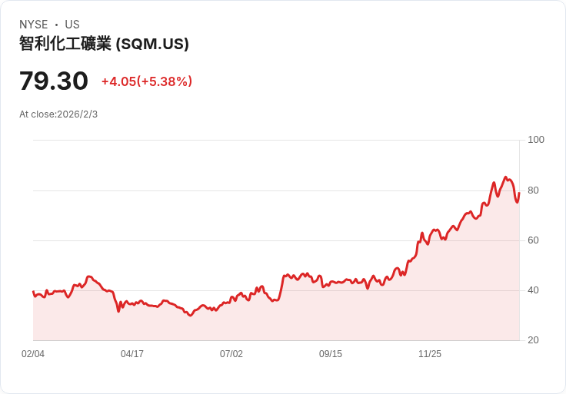566x394 pixels.
Task: Click the 40 price axis label
Action: point(533,290)
